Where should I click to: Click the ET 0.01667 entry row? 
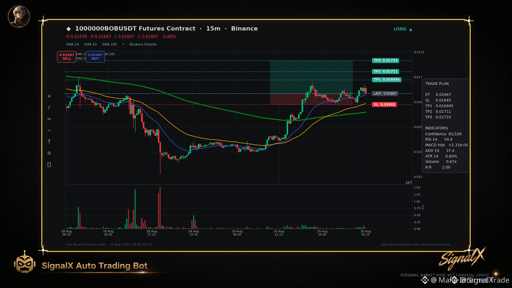[438, 95]
